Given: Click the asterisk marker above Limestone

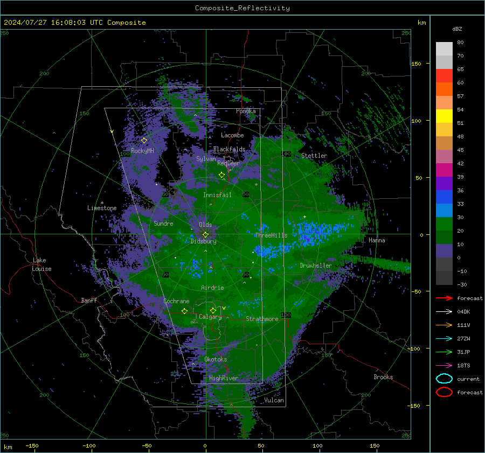Looking at the screenshot, I should click(102, 203).
